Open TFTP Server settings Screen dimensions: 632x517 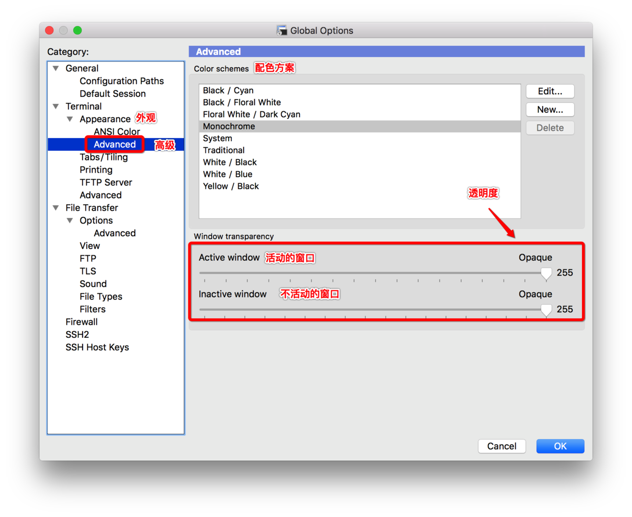pyautogui.click(x=106, y=182)
